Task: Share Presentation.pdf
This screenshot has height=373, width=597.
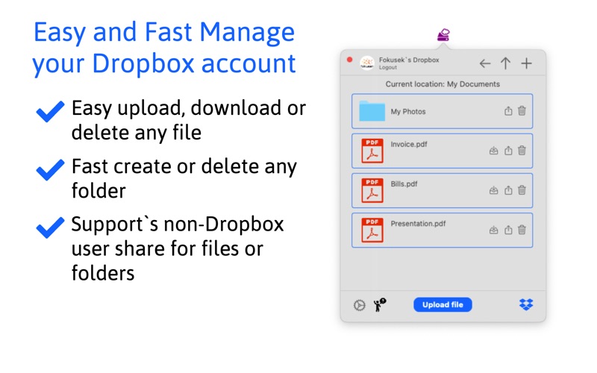Action: (508, 230)
